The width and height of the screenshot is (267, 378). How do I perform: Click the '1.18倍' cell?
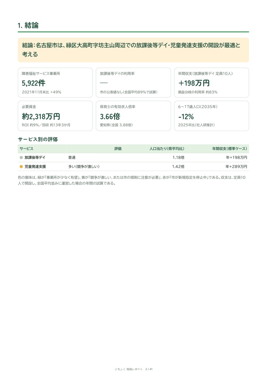(x=178, y=158)
